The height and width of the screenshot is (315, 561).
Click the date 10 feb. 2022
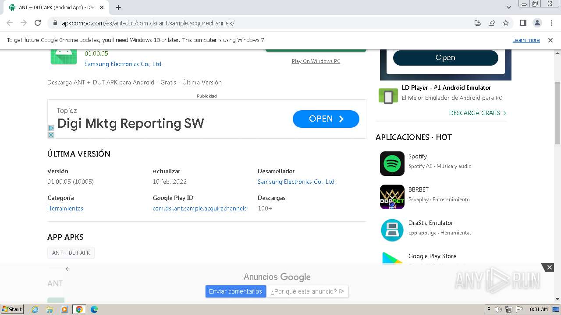coord(170,182)
